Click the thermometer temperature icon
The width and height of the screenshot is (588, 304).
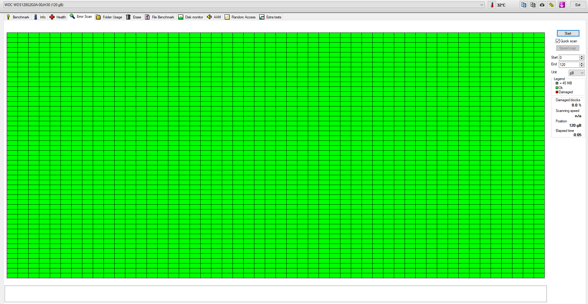(x=492, y=5)
